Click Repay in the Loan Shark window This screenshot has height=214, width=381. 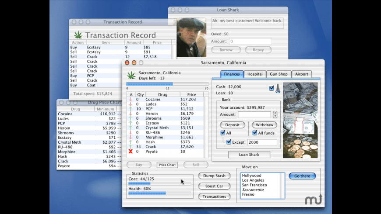tap(258, 50)
